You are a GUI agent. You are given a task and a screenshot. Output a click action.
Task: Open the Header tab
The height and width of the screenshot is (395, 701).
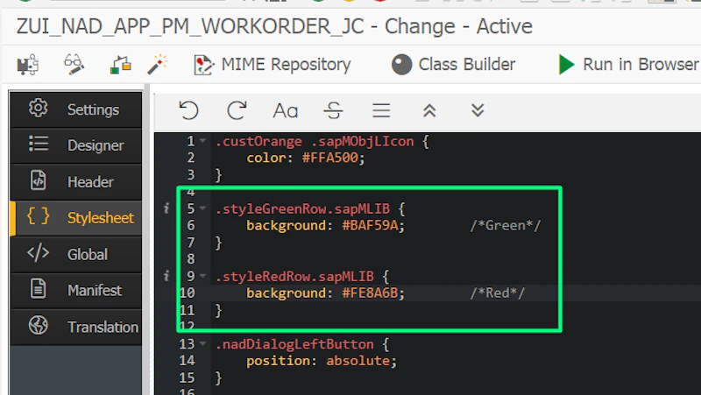tap(76, 182)
